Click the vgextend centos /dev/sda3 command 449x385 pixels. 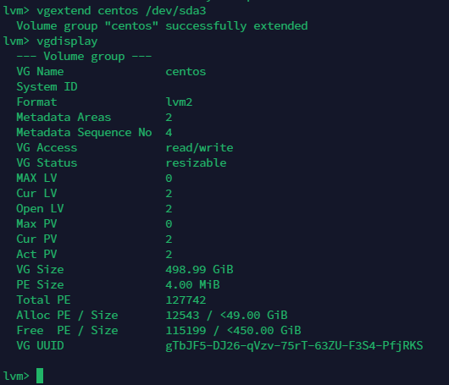(x=121, y=11)
